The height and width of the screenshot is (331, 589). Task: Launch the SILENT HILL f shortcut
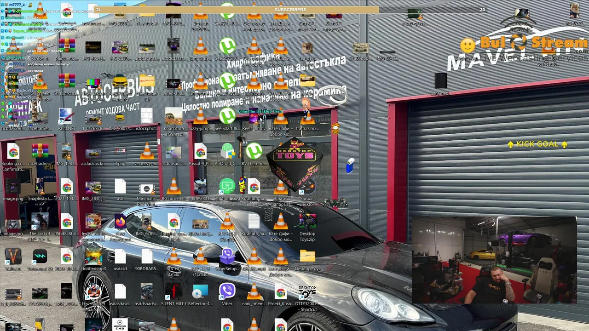tap(173, 294)
